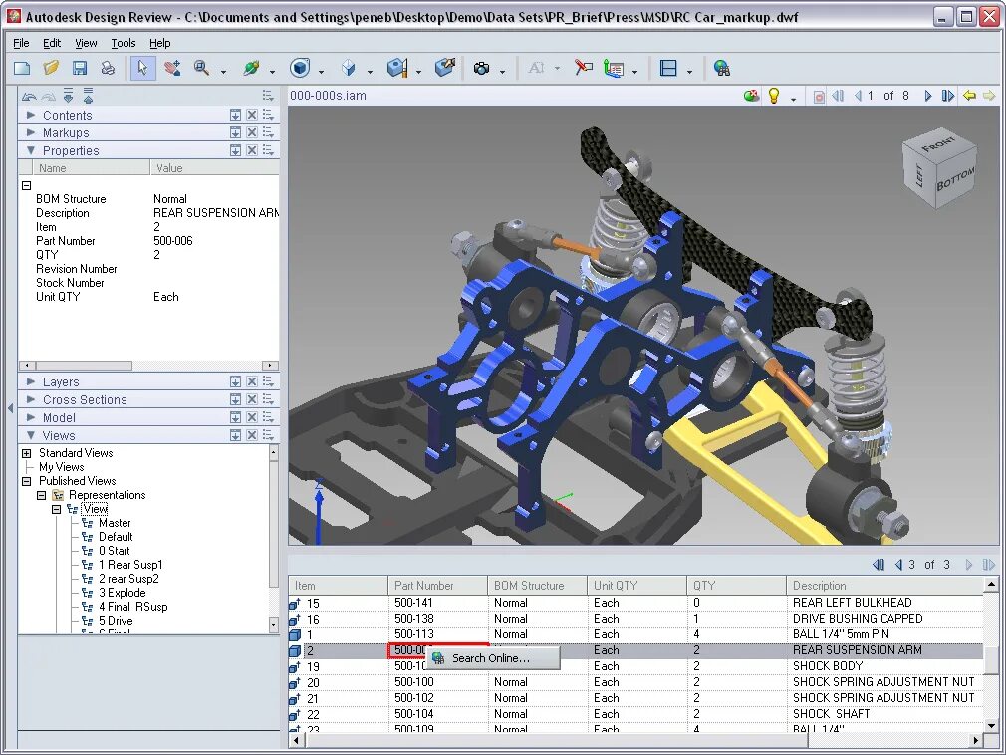Go to previous page of the BOM table
Image resolution: width=1006 pixels, height=755 pixels.
[898, 565]
